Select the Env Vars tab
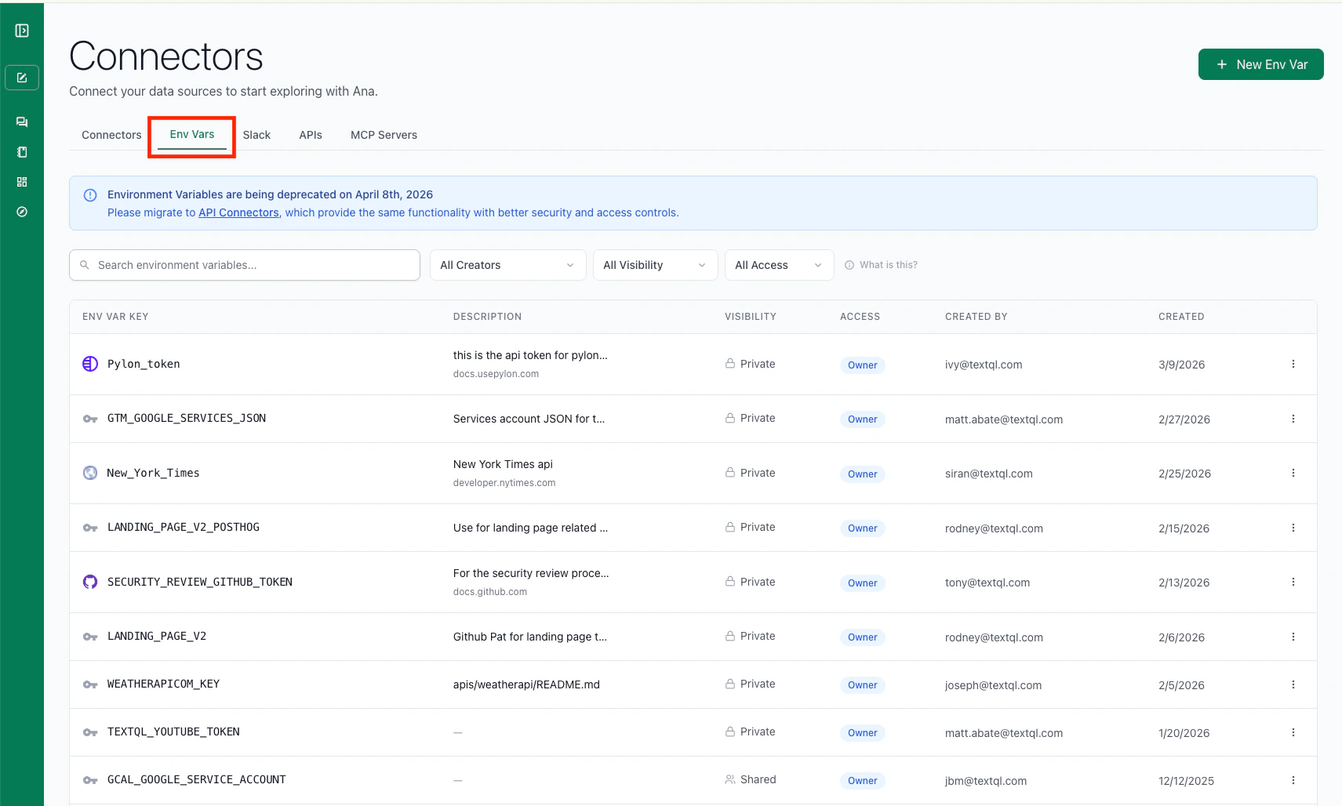Viewport: 1342px width, 806px height. coord(192,134)
